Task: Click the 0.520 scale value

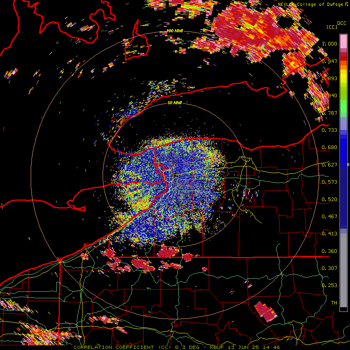Action: coord(329,199)
